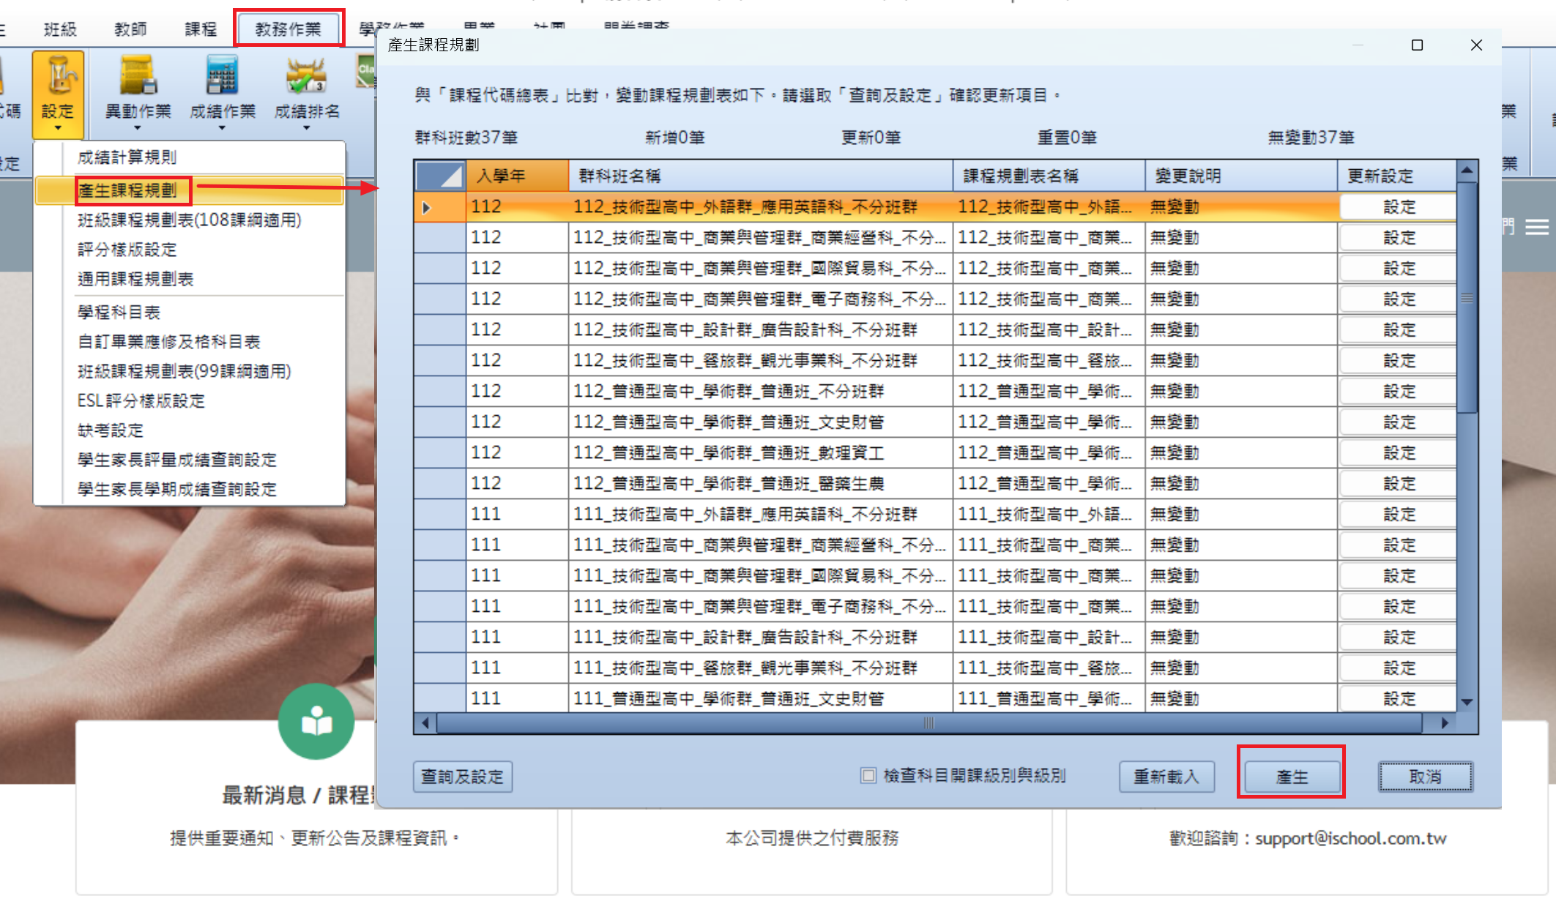Image resolution: width=1556 pixels, height=904 pixels.
Task: Click the grid scroll up arrow
Action: click(1467, 171)
